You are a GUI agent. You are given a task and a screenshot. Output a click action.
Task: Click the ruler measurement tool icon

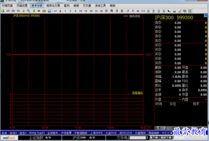174,11
